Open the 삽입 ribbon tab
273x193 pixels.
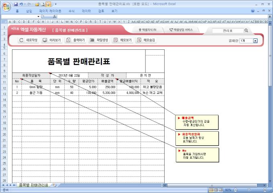pos(29,11)
